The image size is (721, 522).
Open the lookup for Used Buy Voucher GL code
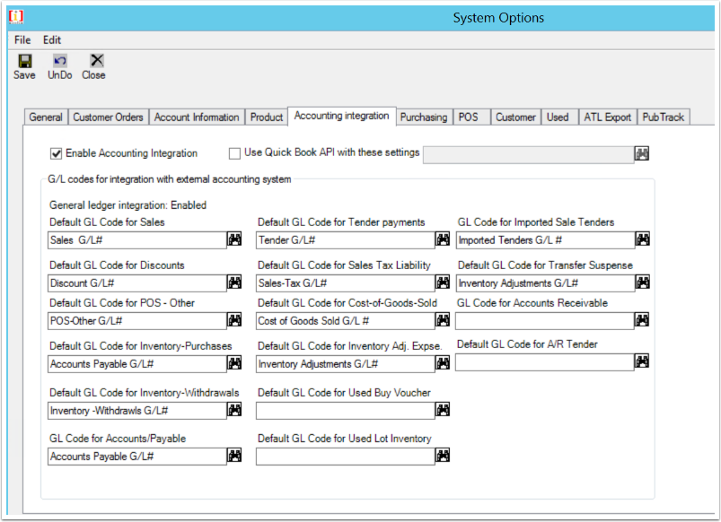[x=443, y=409]
